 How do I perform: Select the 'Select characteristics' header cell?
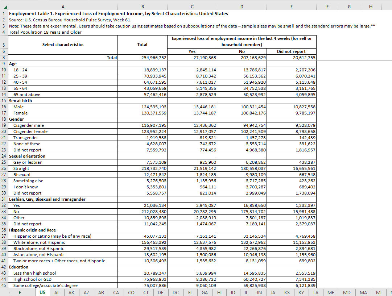point(63,45)
